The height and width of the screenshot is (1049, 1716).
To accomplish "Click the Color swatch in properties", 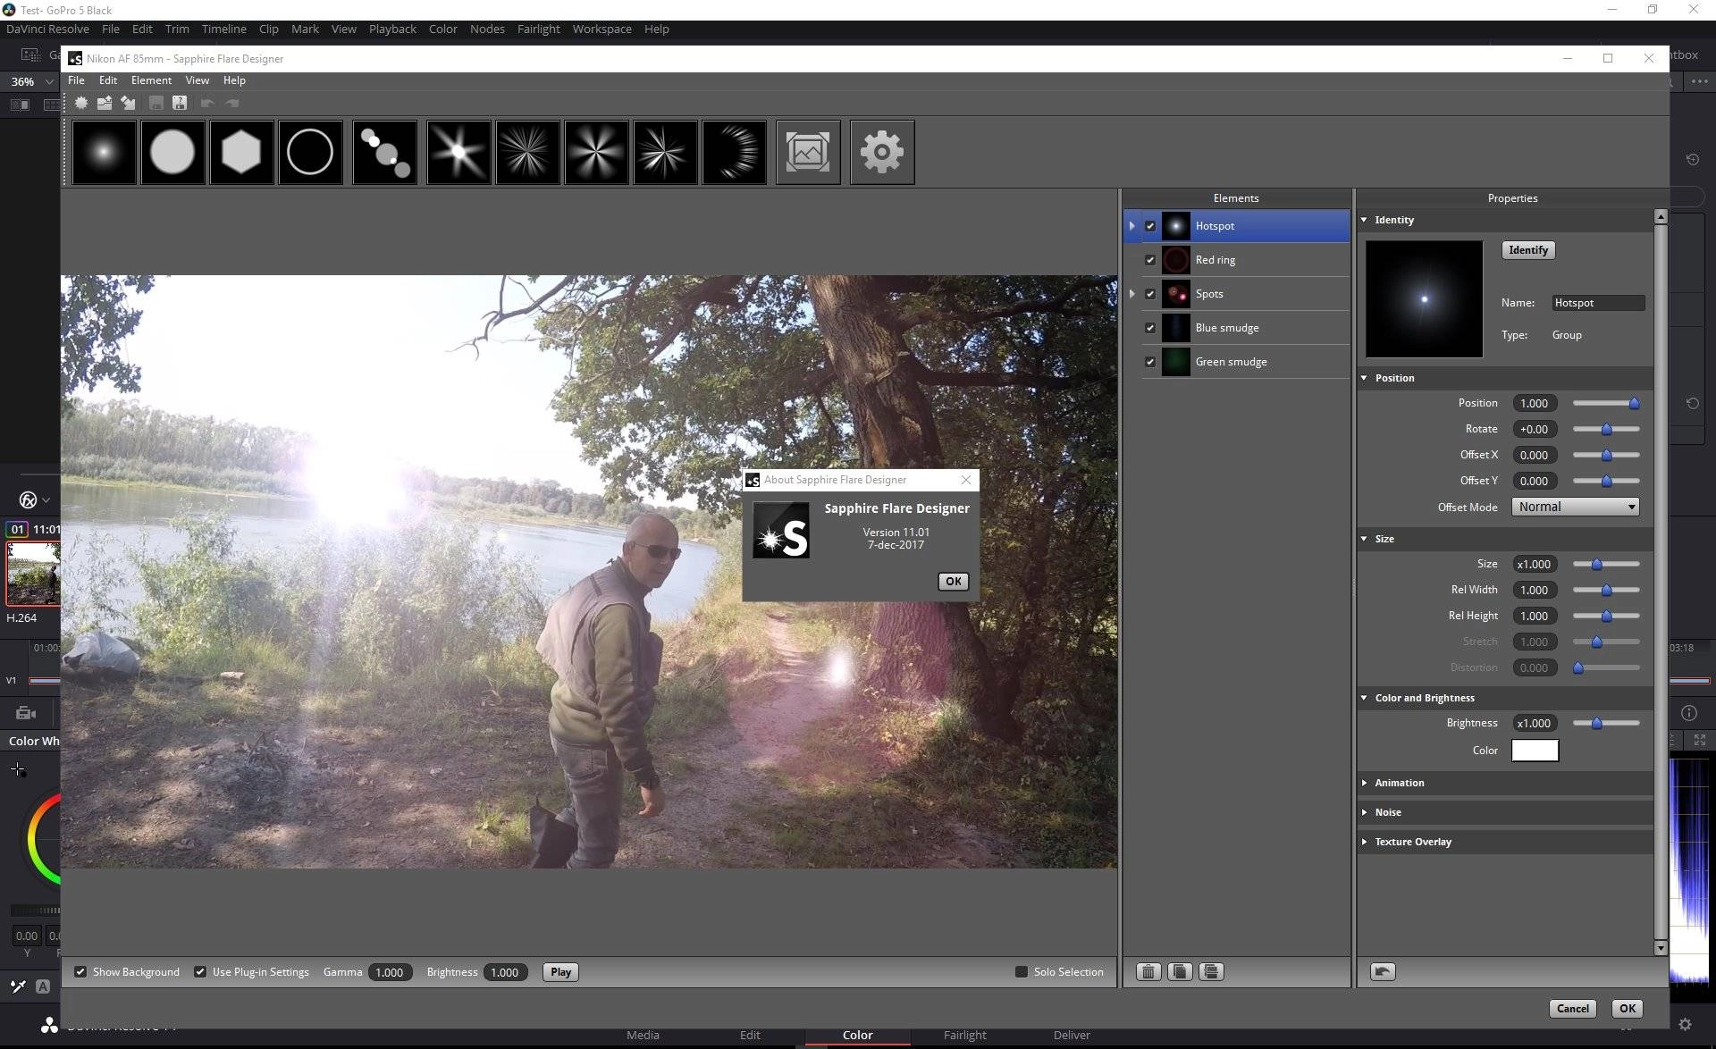I will 1535,751.
